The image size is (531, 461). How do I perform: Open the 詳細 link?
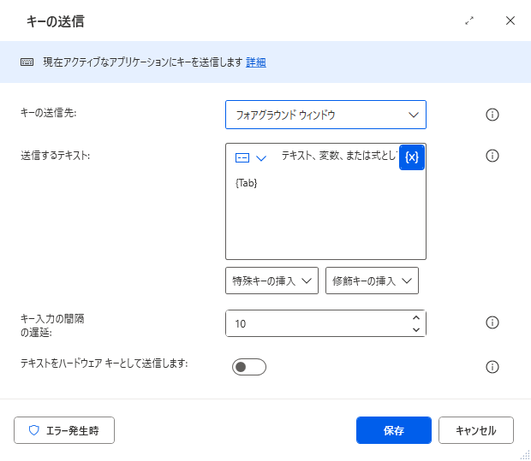pyautogui.click(x=256, y=62)
